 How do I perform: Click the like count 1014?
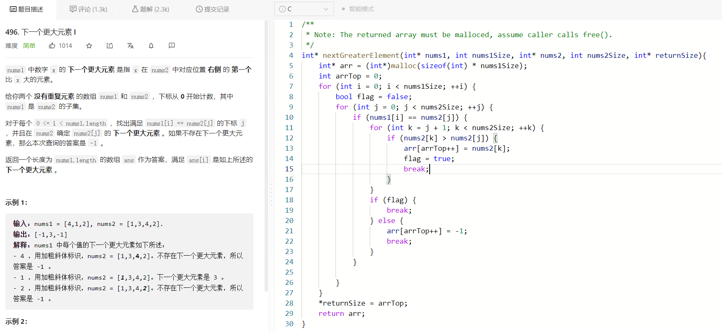65,45
